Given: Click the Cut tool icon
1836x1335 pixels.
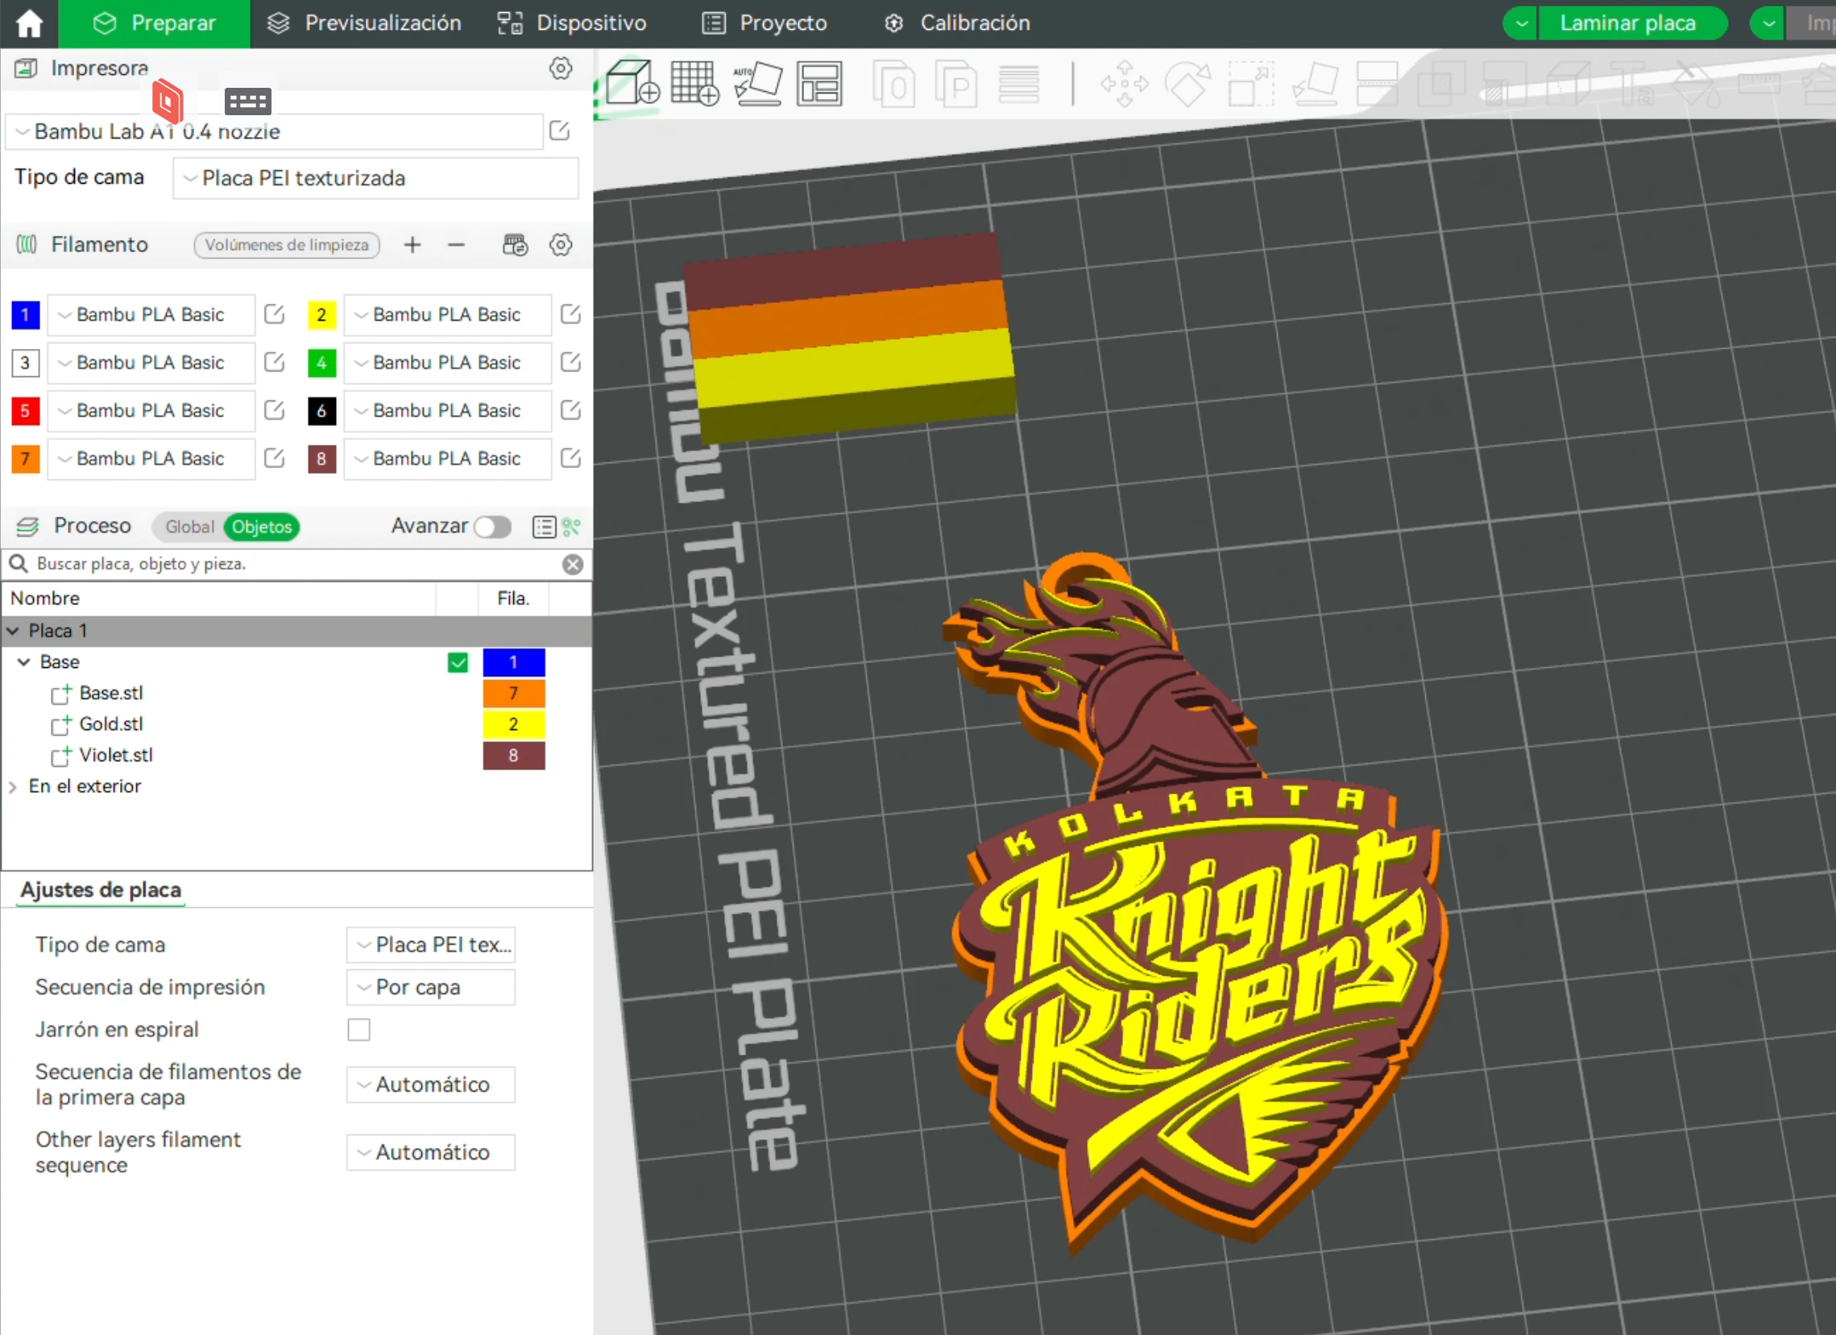Looking at the screenshot, I should (1377, 85).
